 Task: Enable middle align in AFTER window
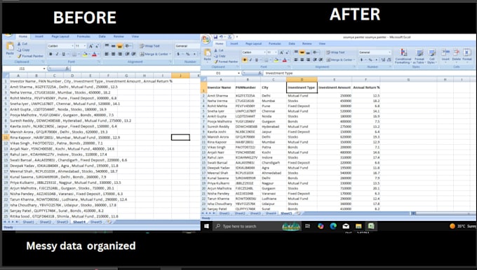(x=302, y=52)
